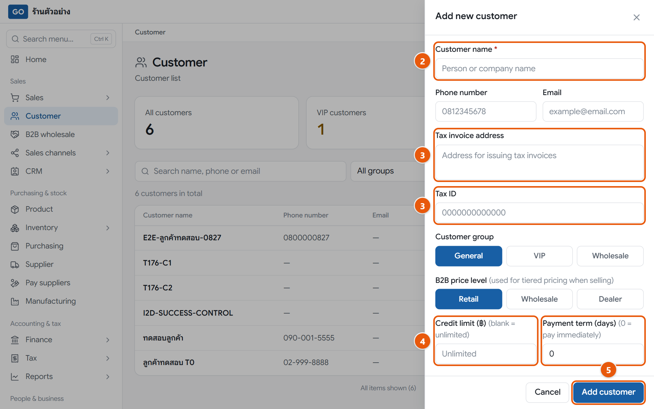
Task: Click the Customer people icon in sidebar
Action: (15, 116)
